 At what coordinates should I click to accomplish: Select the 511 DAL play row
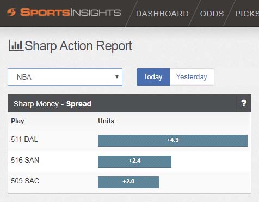coord(129,140)
